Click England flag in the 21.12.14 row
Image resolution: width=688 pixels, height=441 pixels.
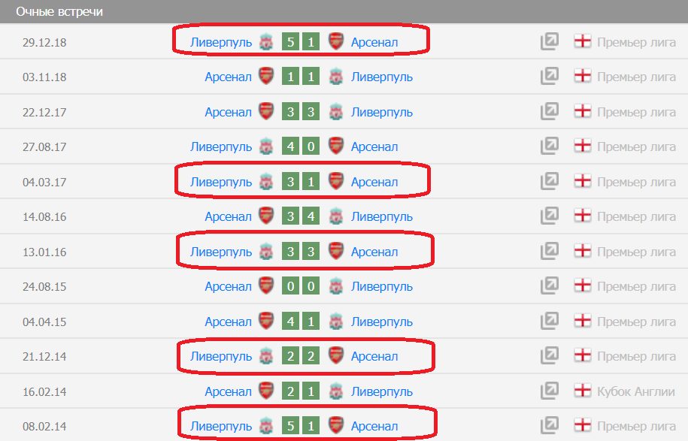click(582, 356)
